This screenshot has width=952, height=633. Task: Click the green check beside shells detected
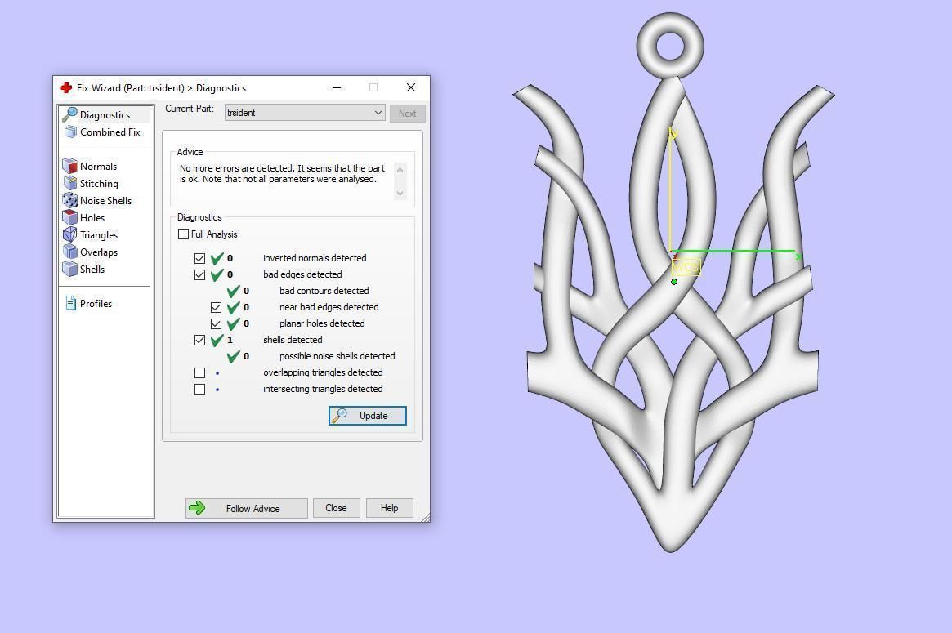(217, 340)
